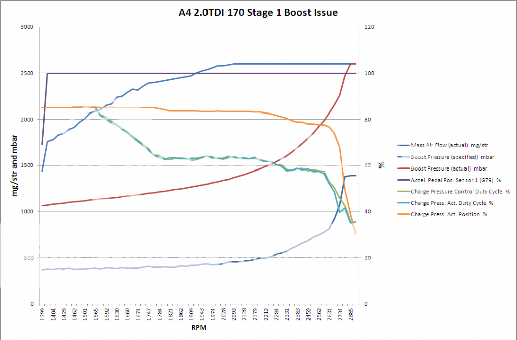Viewport: 517px width, 340px height.
Task: Click the "1462" RPM axis label
Action: 74,315
